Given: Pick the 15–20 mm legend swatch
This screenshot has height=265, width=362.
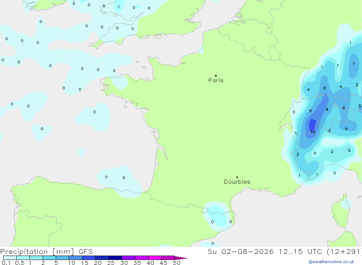Looking at the screenshot, I should (89, 258).
